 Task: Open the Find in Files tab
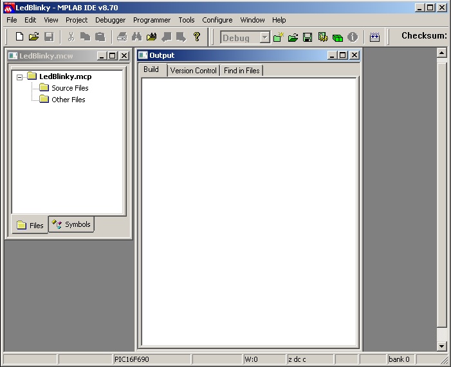[241, 71]
